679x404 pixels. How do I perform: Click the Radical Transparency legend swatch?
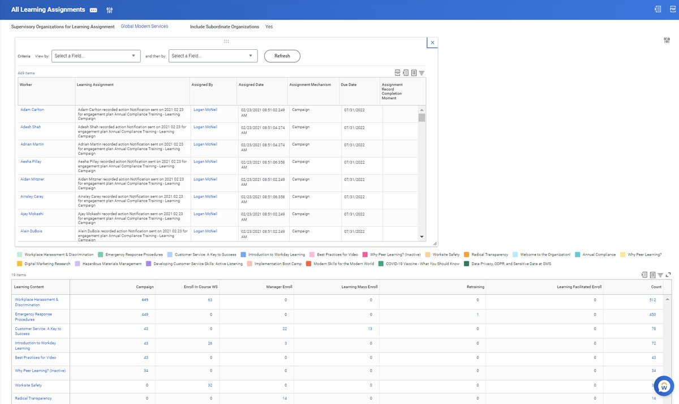tap(467, 255)
